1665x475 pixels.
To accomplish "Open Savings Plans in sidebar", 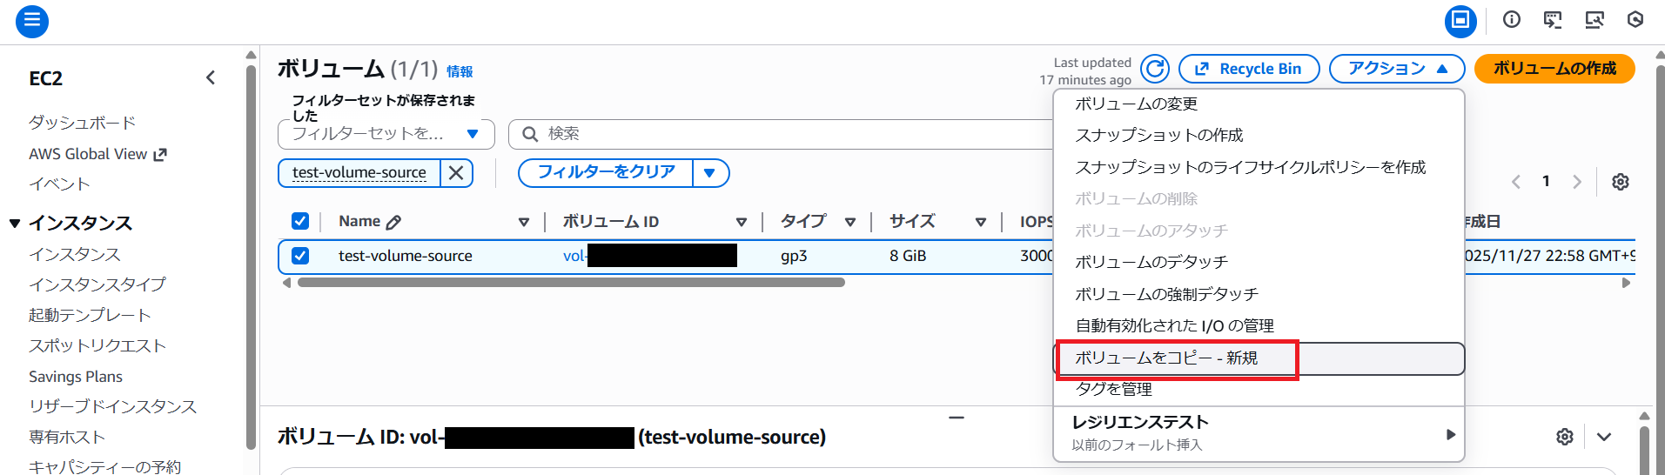I will pos(76,377).
